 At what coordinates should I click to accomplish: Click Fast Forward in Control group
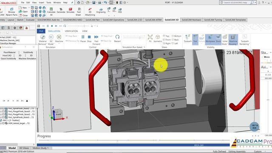[96, 40]
